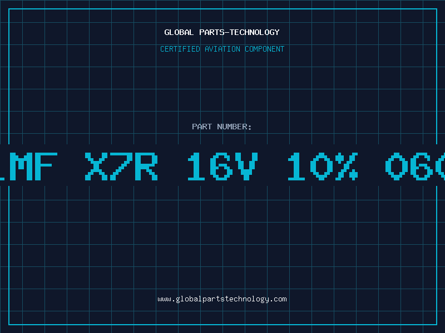The width and height of the screenshot is (445, 333).
Task: Select the X7R part number segment
Action: tap(121, 166)
